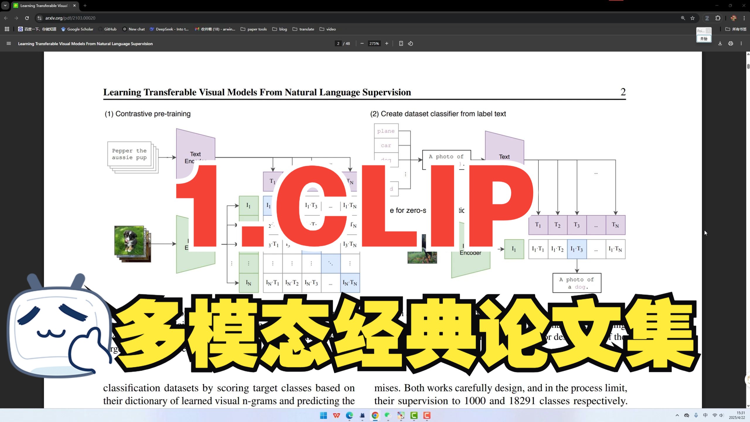Open the Chrome profile avatar

[734, 18]
